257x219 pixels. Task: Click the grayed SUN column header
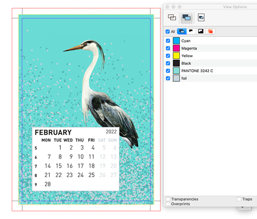tap(112, 140)
